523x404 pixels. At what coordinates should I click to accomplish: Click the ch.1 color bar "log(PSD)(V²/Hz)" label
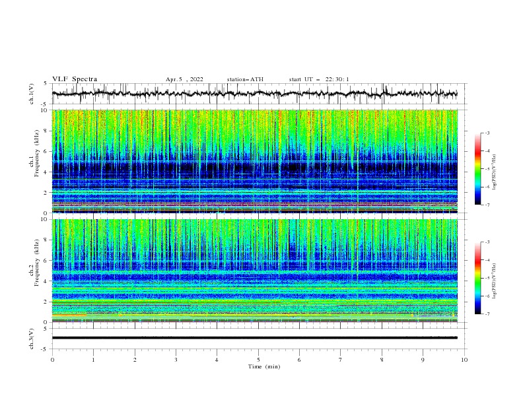494,172
